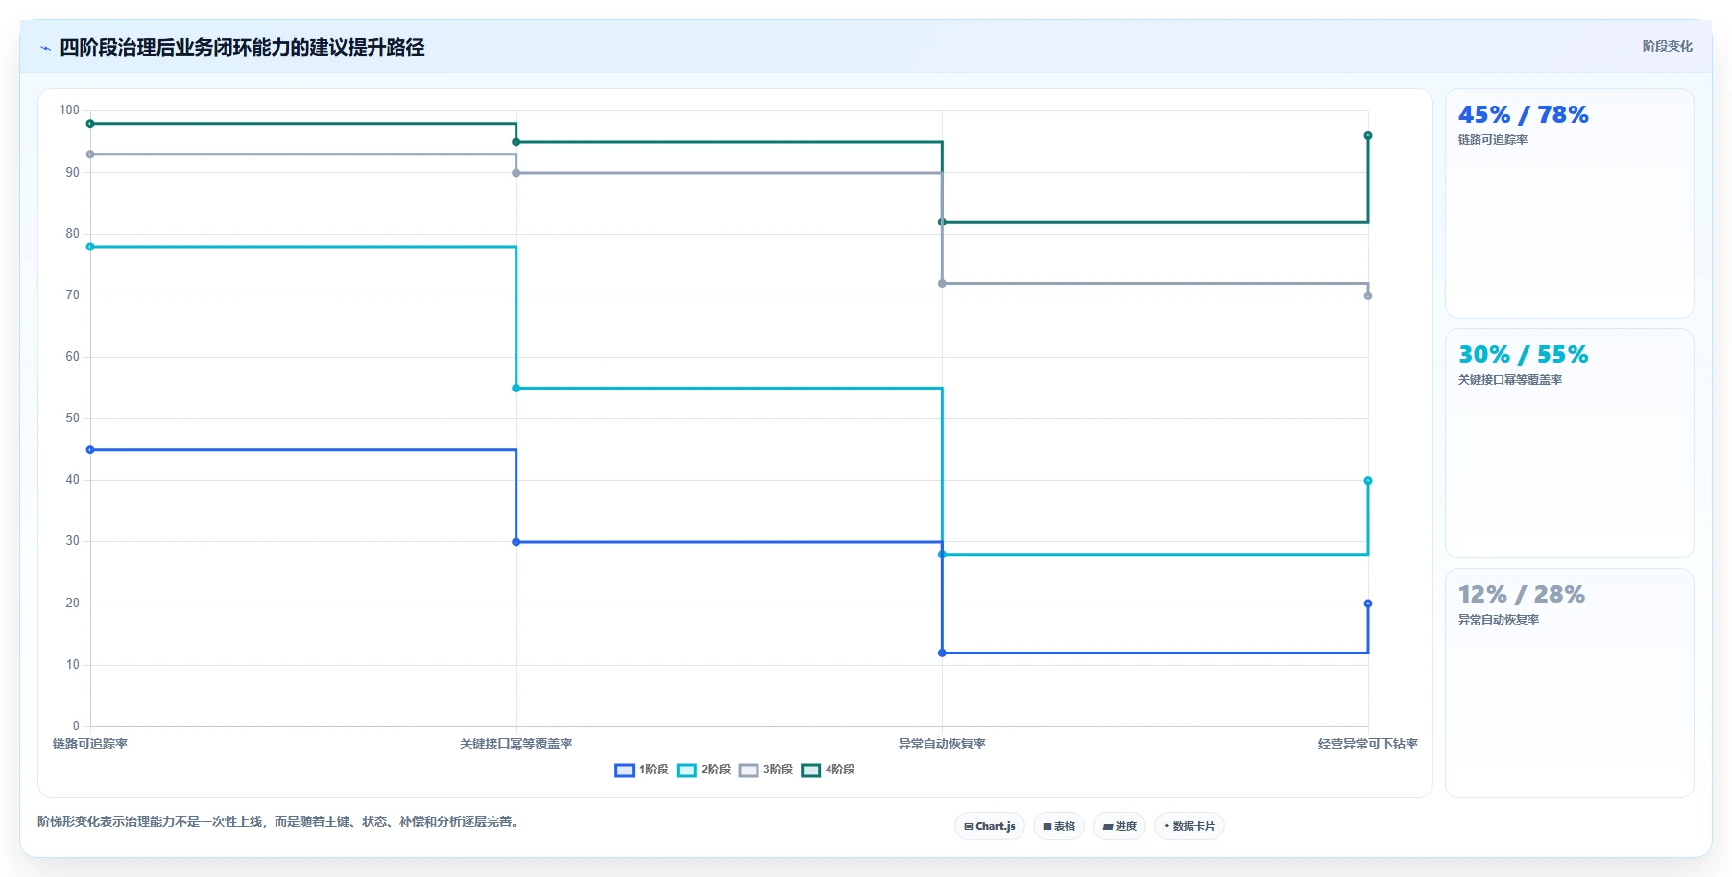Screen dimensions: 1732x877
Task: Click the 链路可追踪率 caption in the first card
Action: point(1493,140)
